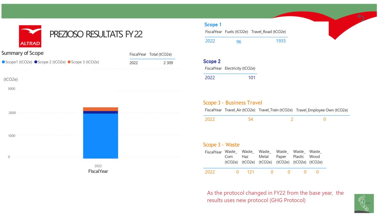Viewport: 378px width, 216px height.
Task: Click the Scope 2 section heading
Action: (212, 61)
